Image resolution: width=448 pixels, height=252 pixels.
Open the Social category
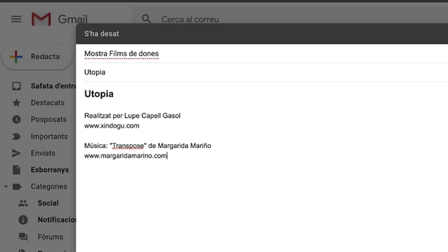point(48,203)
